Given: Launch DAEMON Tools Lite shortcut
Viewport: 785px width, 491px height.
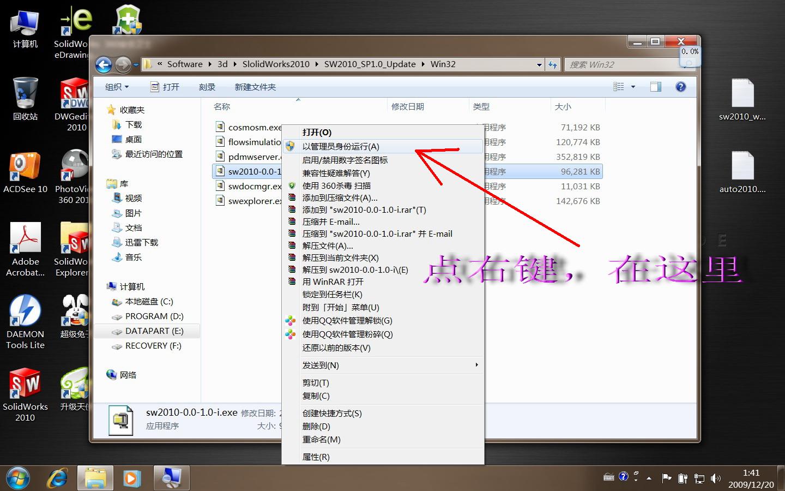Looking at the screenshot, I should coord(25,322).
